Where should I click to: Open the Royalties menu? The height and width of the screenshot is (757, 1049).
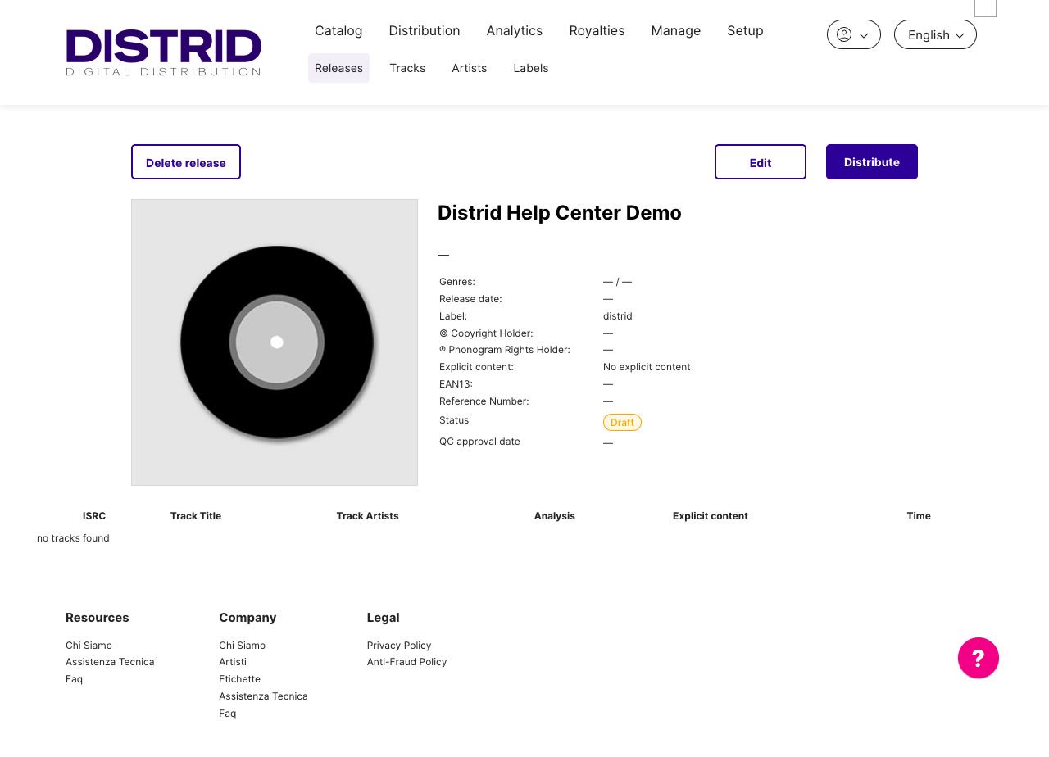597,30
